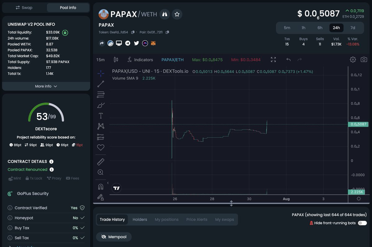Click the TradingView logo on chart
Image resolution: width=372 pixels, height=247 pixels.
pos(117,188)
